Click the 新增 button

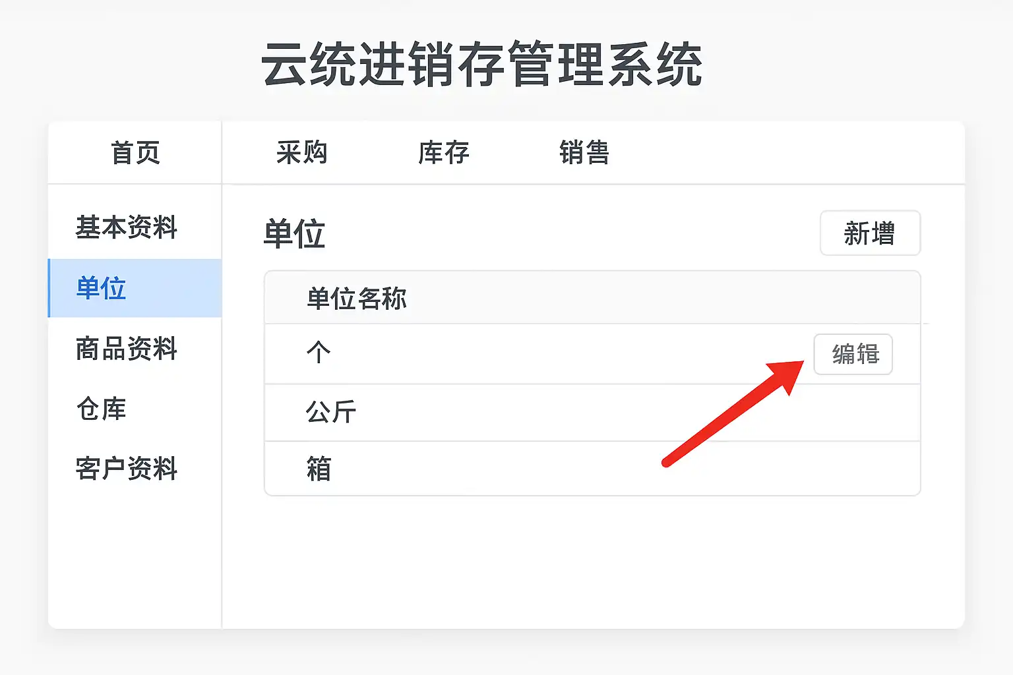point(869,233)
